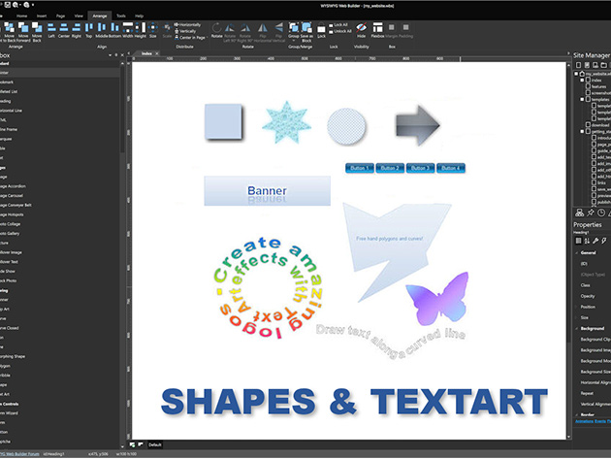Viewport: 611px width, 459px height.
Task: Open the Home ribbon tab
Action: (21, 16)
